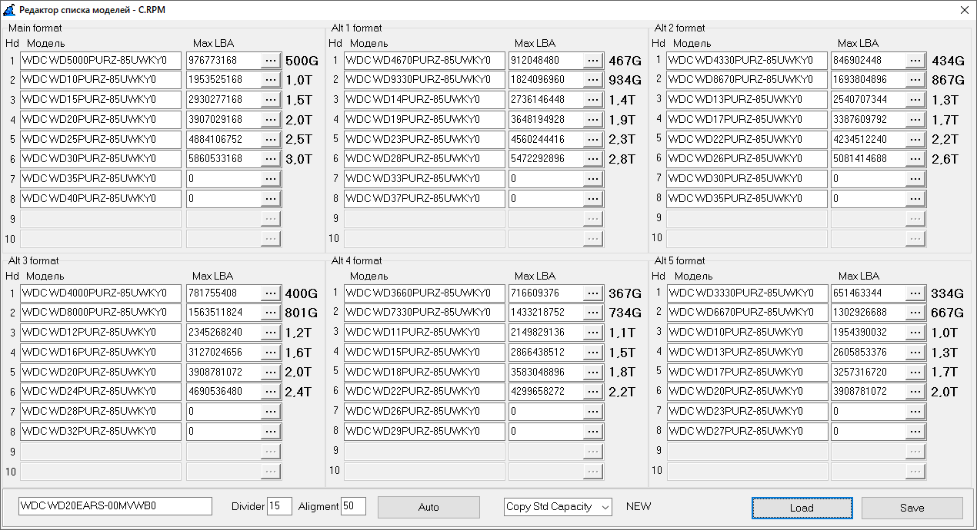Click the application icon in the title bar
The height and width of the screenshot is (530, 977).
pos(8,10)
